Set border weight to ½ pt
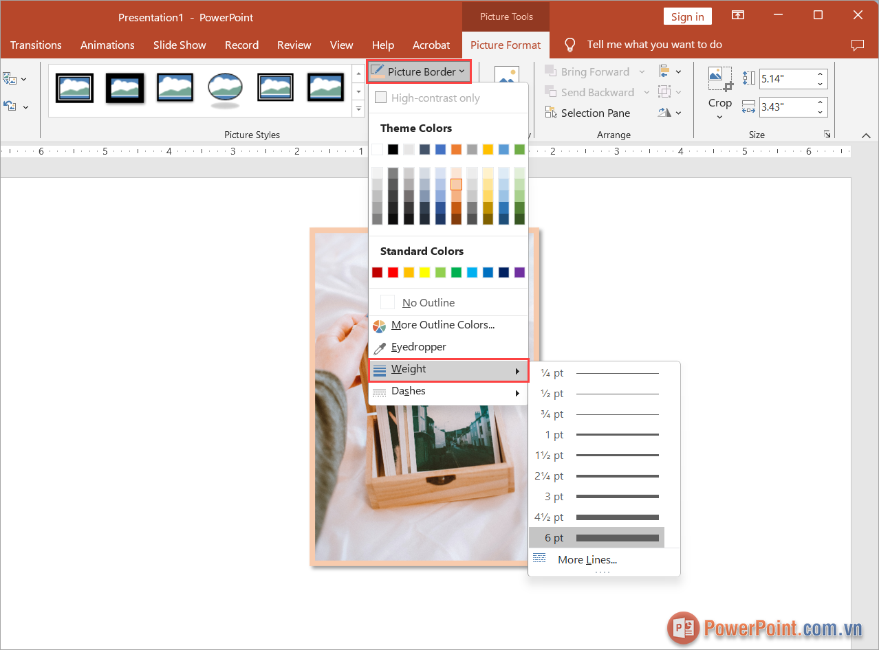Viewport: 879px width, 650px height. 596,394
